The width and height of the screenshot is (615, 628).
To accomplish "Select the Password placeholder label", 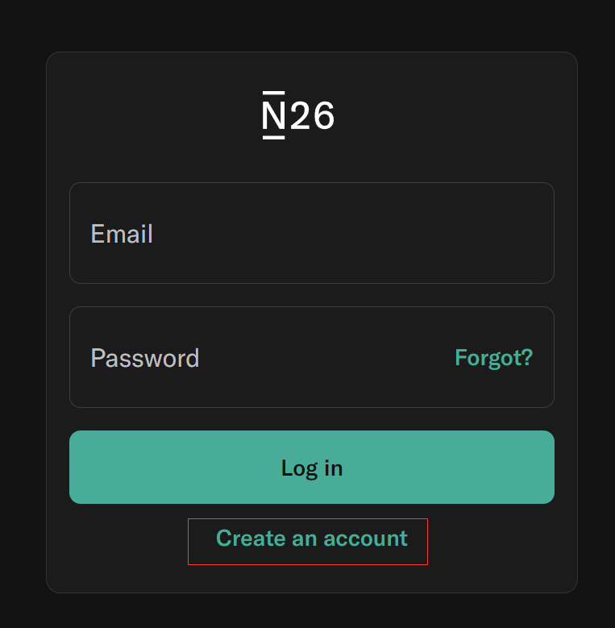I will coord(145,358).
